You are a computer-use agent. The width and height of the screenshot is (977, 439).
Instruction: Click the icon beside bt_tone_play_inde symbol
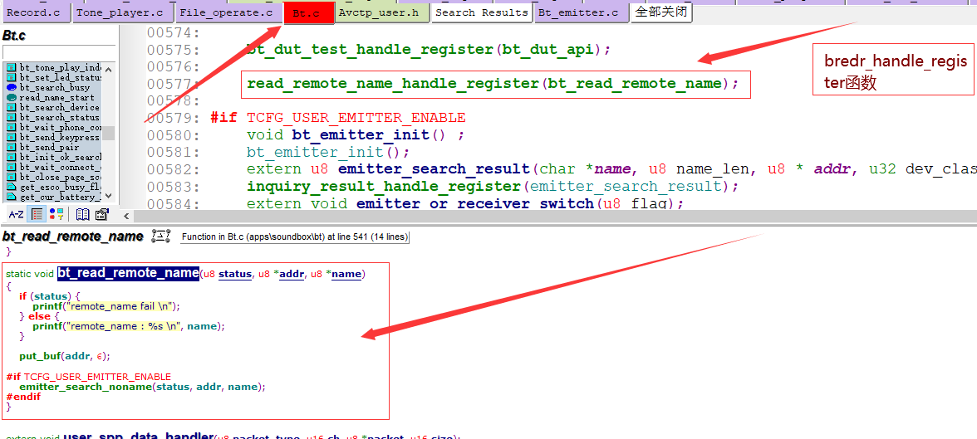(12, 67)
